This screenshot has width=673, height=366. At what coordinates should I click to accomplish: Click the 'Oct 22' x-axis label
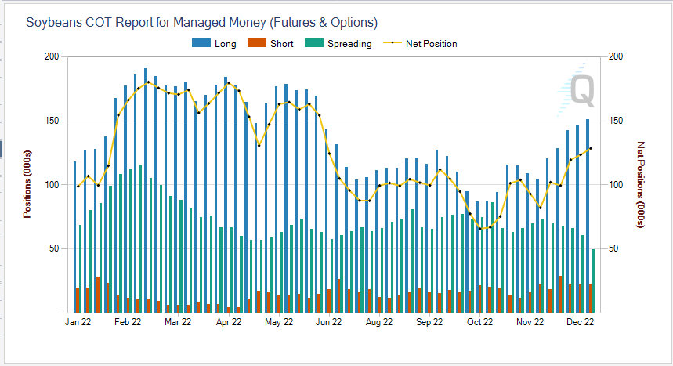coord(479,322)
